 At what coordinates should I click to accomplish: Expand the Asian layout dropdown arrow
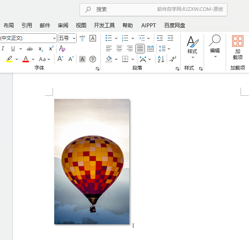tap(149, 59)
